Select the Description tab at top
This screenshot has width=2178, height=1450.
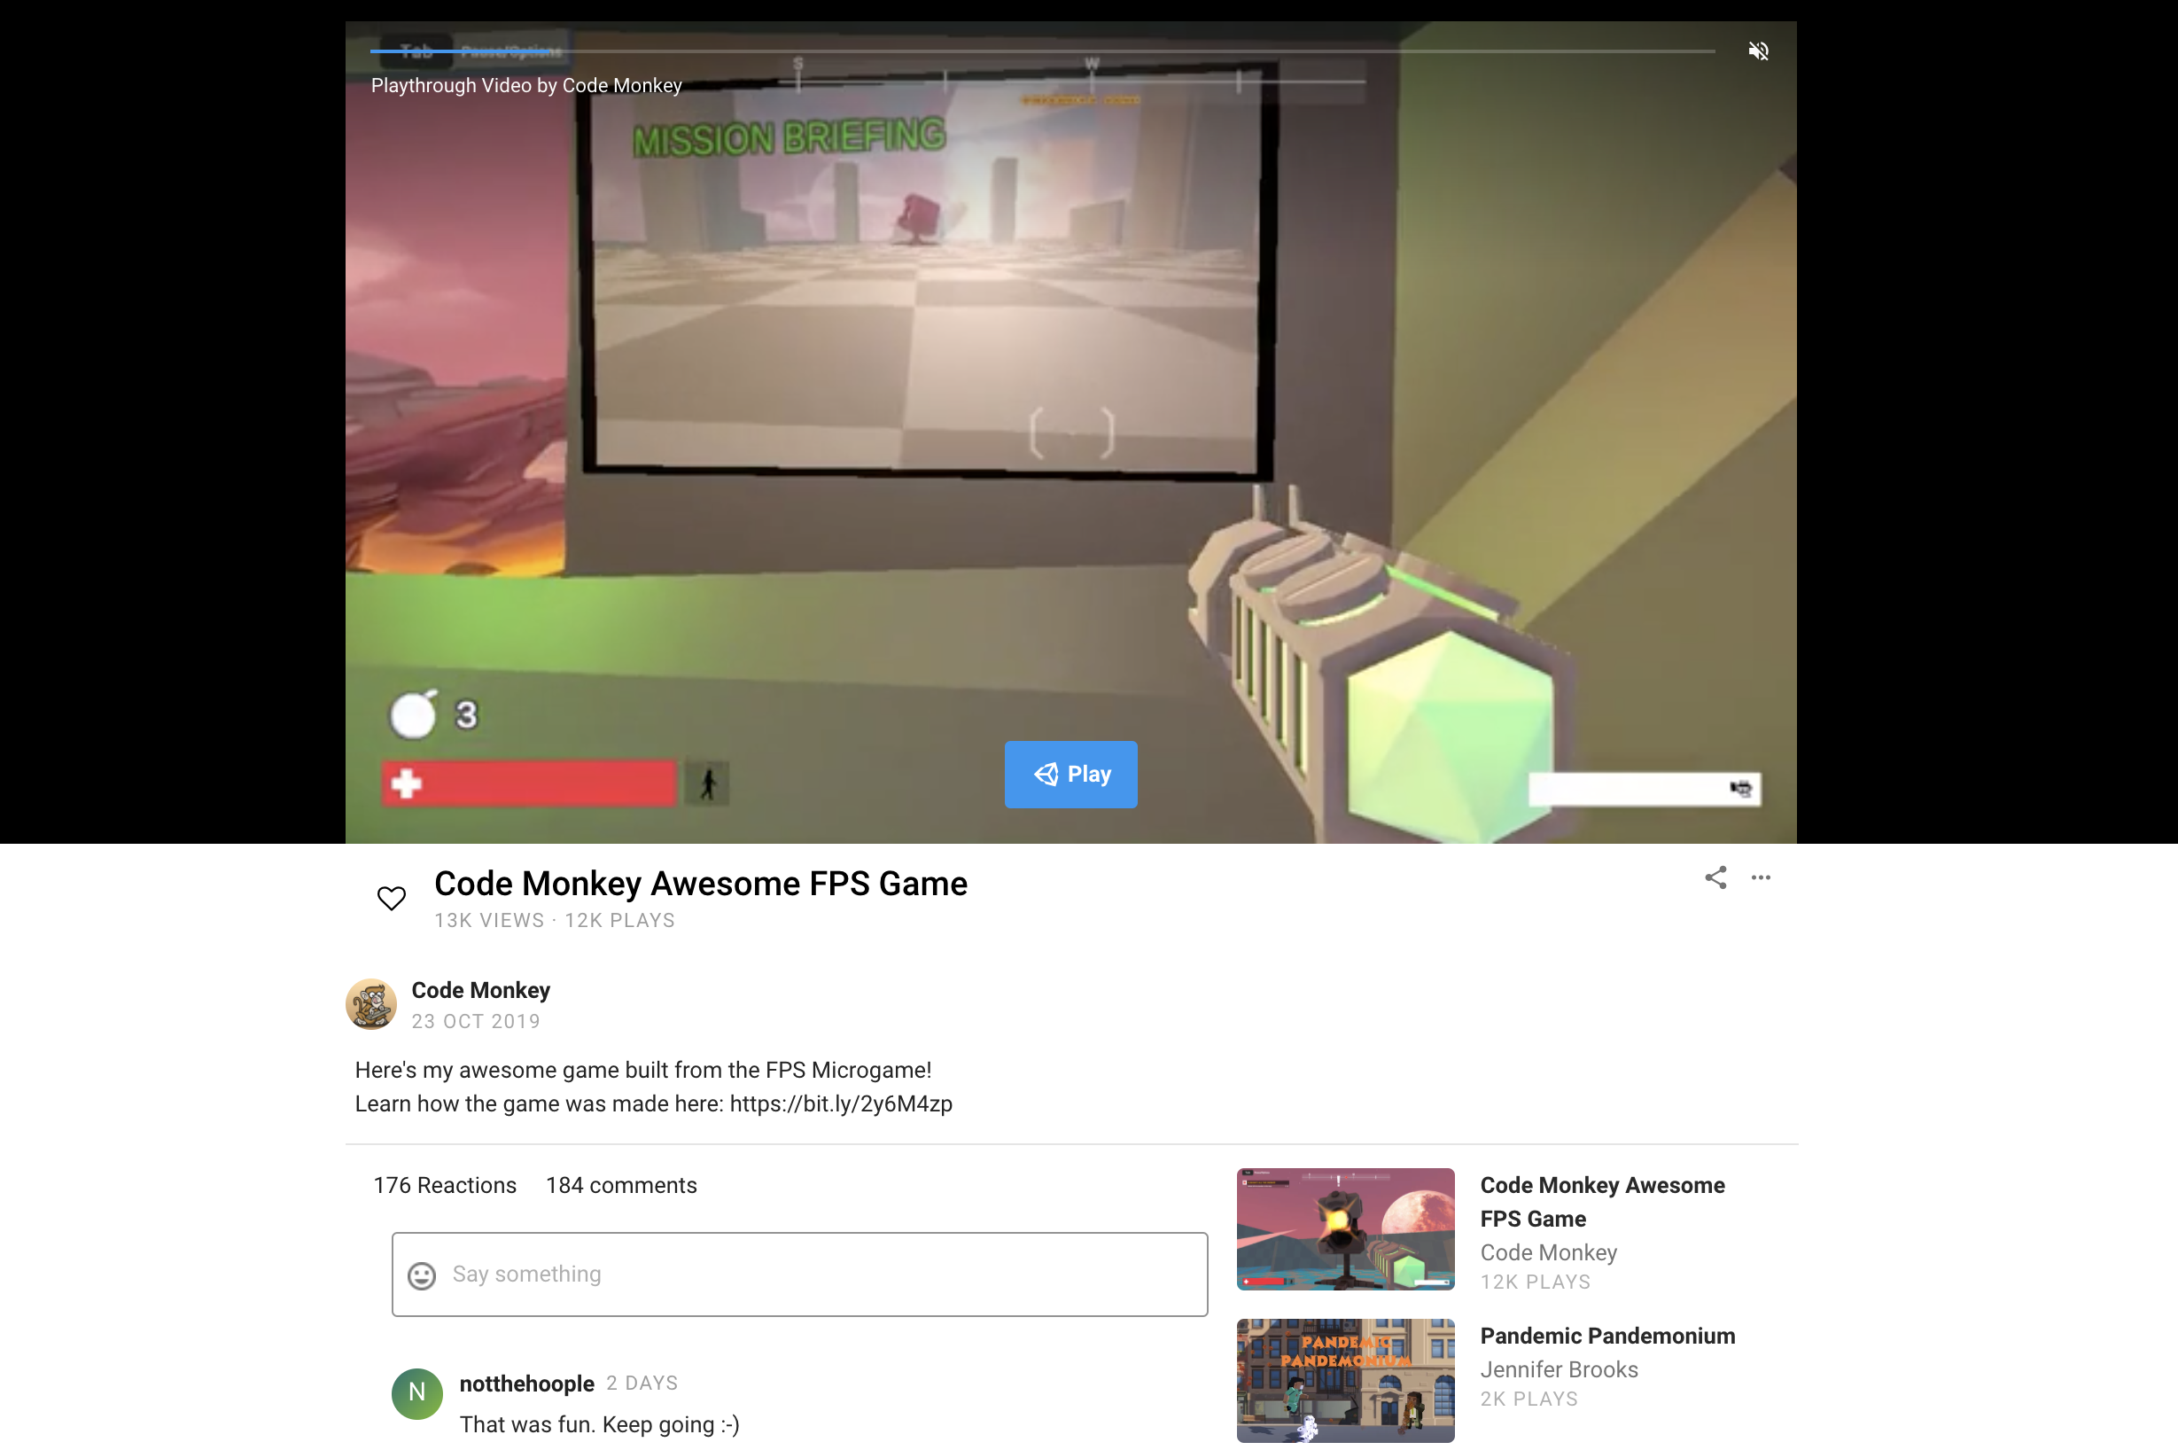(x=416, y=49)
